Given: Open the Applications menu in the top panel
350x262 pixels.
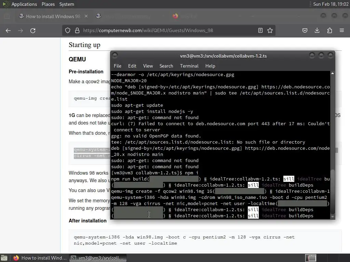Looking at the screenshot, I should (x=24, y=4).
